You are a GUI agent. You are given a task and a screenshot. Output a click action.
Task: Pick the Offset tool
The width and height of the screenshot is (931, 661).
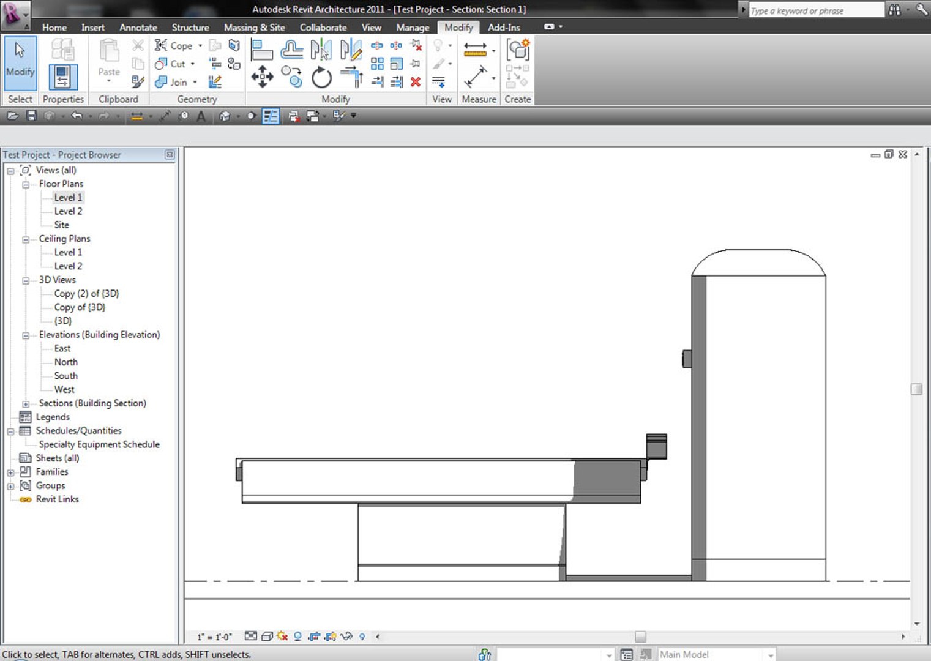click(292, 50)
